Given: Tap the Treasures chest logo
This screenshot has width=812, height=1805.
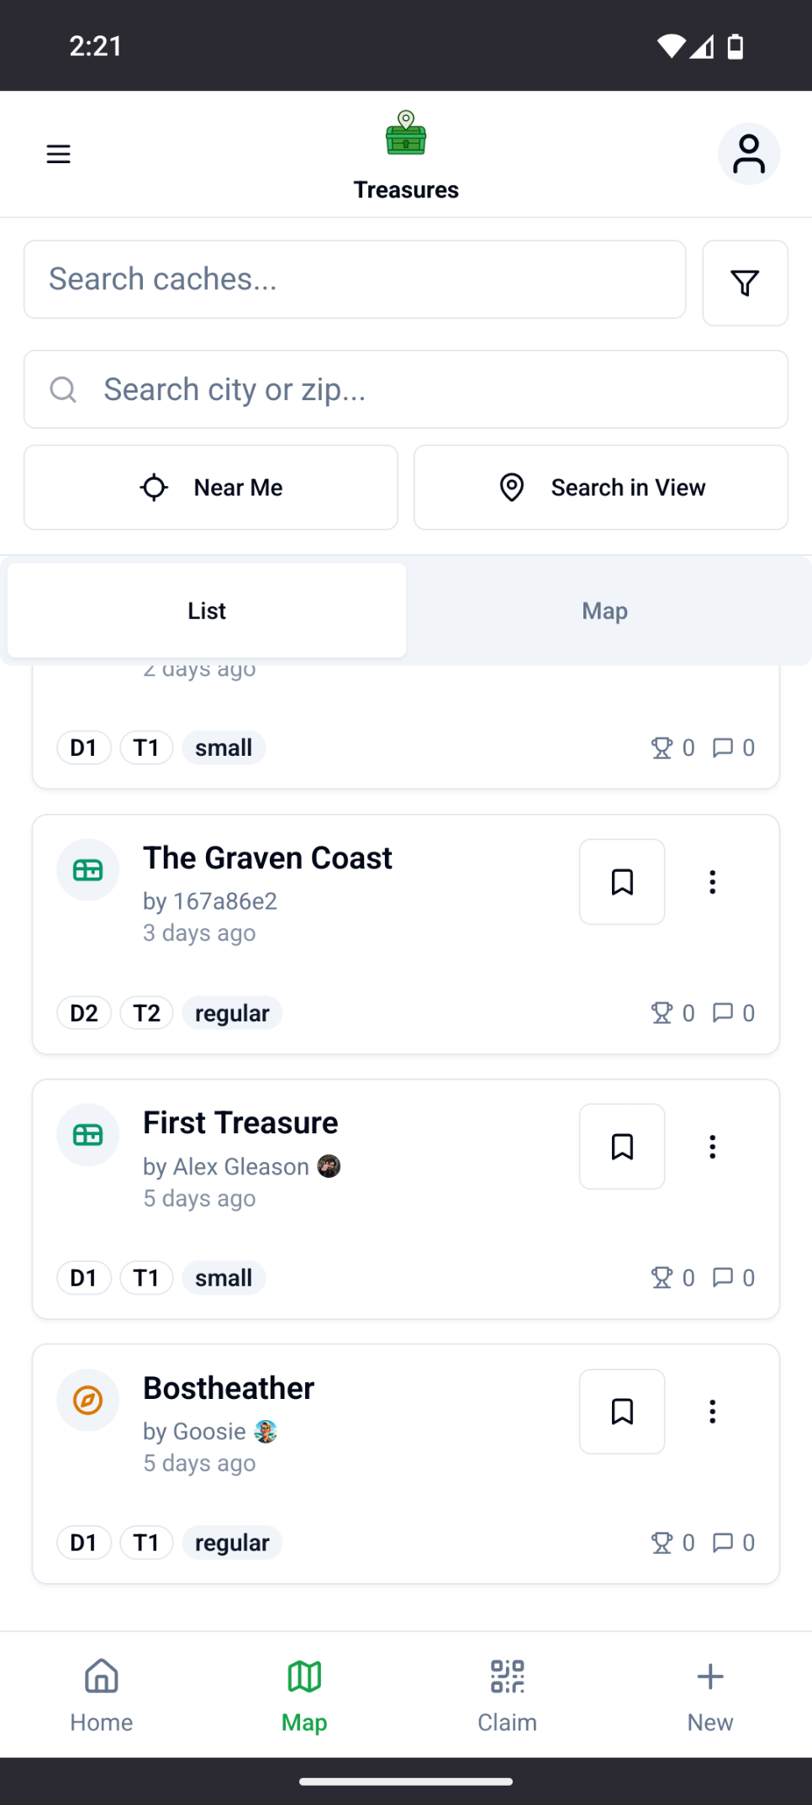Looking at the screenshot, I should [406, 135].
